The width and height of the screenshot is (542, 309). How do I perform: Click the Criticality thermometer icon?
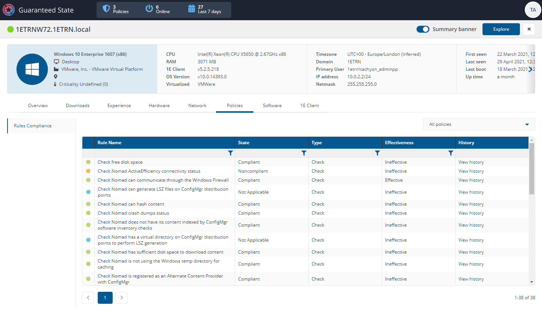pos(55,84)
